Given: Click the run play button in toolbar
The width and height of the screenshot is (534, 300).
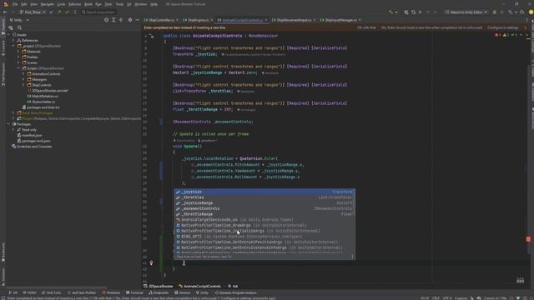Looking at the screenshot, I should [421, 12].
